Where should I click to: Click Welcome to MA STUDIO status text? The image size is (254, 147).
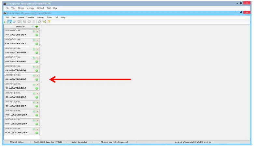coord(193,142)
